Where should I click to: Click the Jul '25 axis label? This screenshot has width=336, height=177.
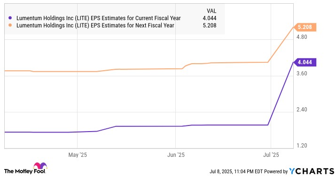coord(271,155)
